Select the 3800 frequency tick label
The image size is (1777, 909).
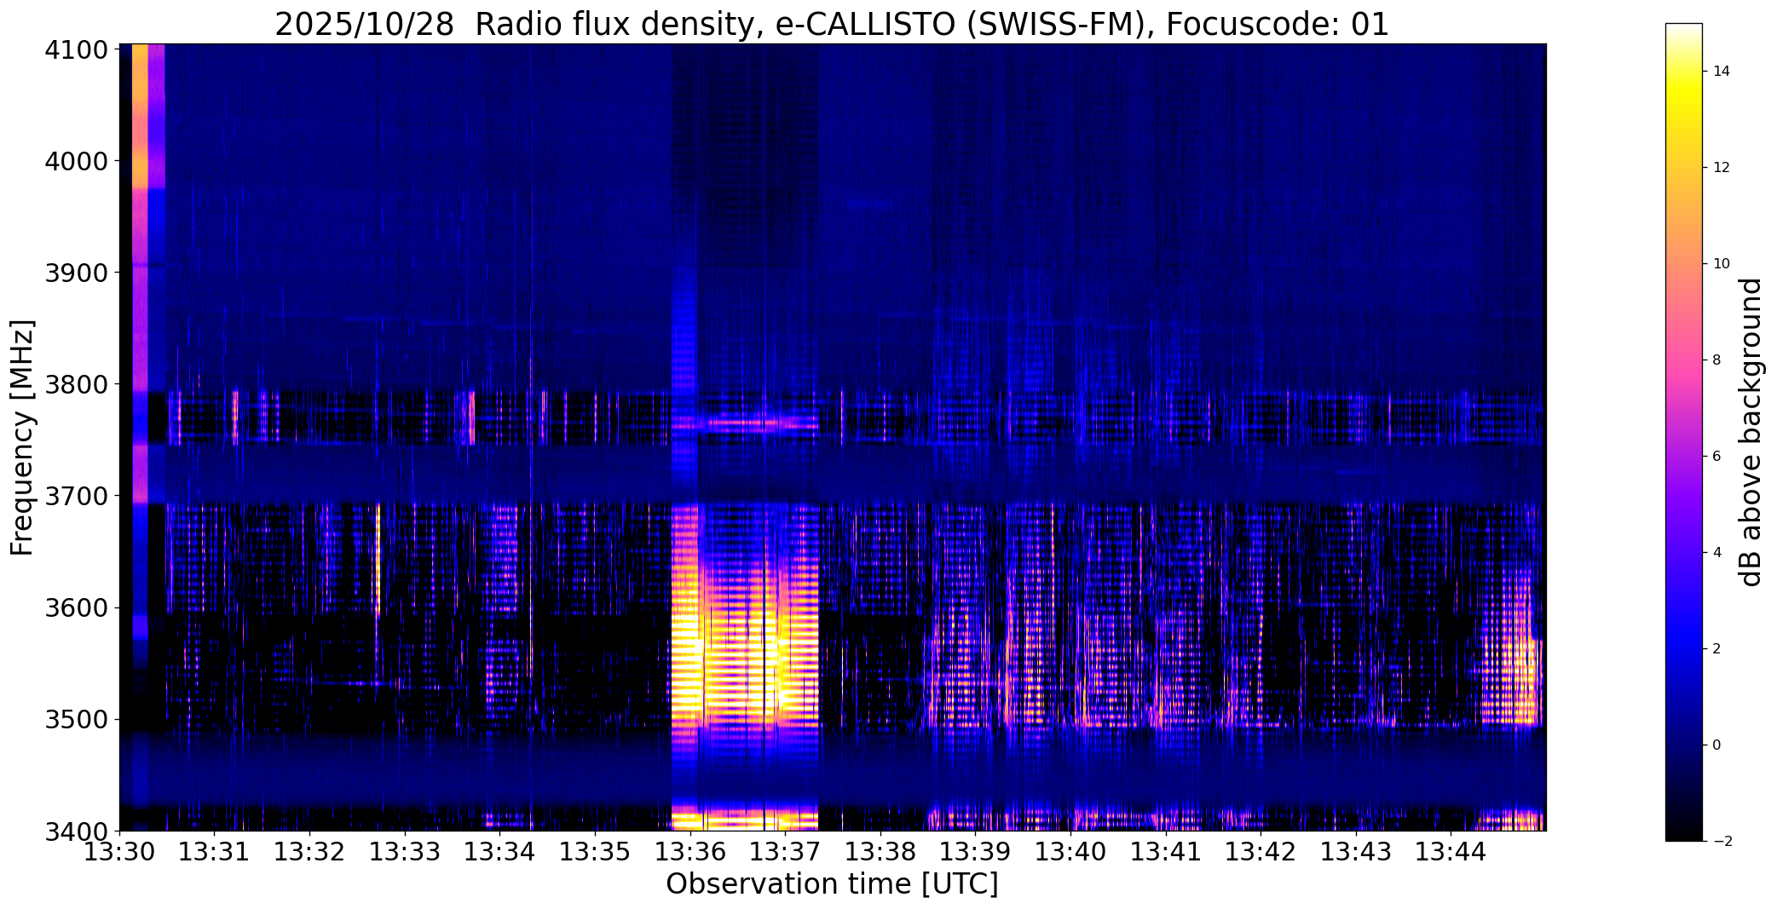pyautogui.click(x=76, y=384)
